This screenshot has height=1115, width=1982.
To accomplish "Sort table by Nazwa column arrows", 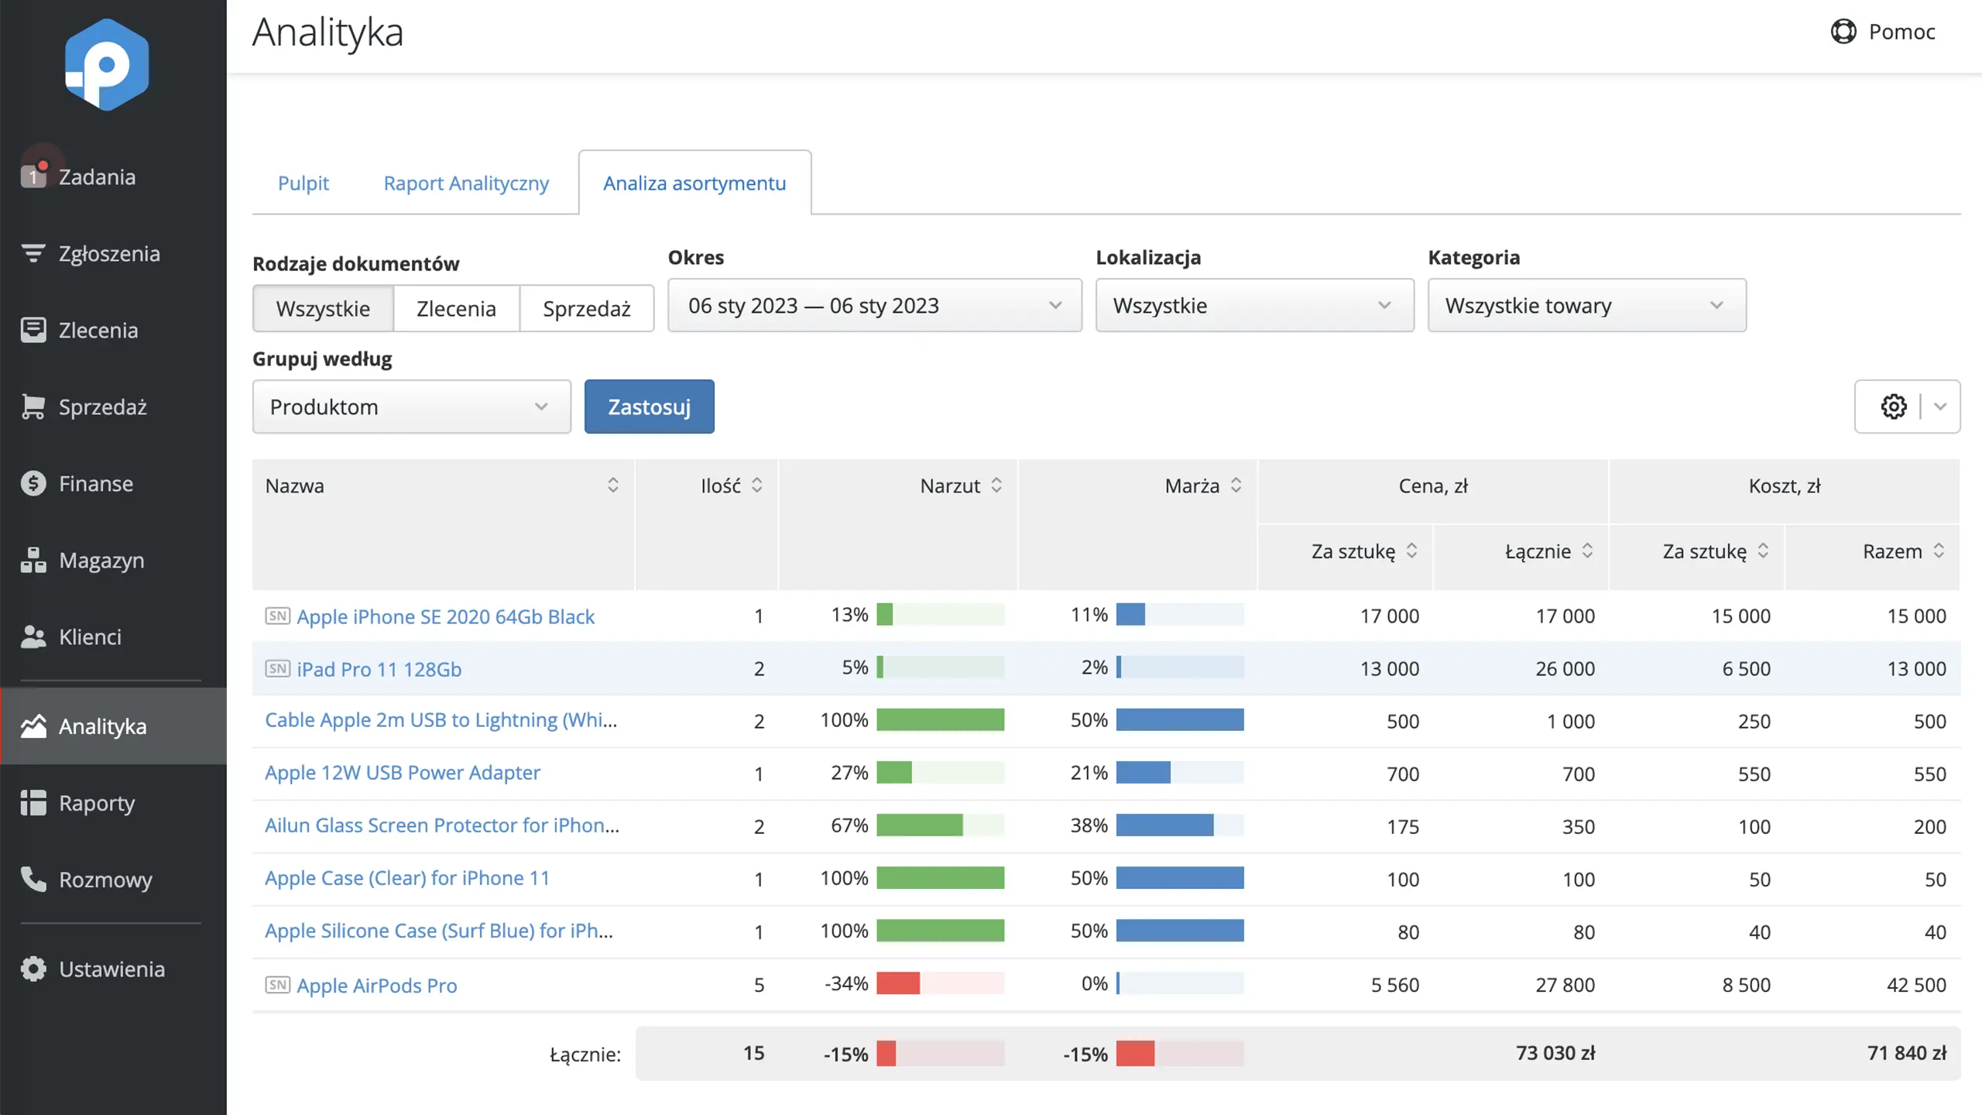I will tap(613, 485).
